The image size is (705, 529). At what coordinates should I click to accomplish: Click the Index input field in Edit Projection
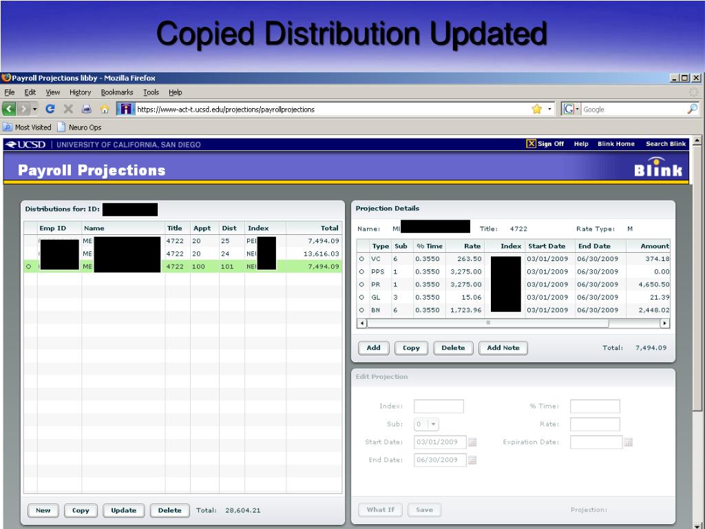[439, 406]
